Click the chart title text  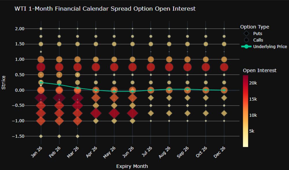105,9
